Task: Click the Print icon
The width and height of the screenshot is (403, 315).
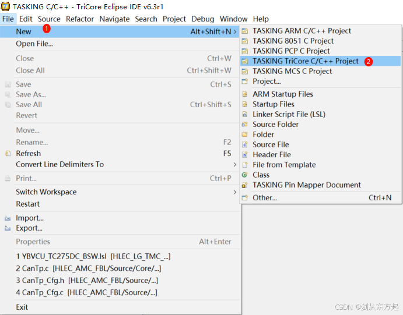Action: tap(8, 178)
